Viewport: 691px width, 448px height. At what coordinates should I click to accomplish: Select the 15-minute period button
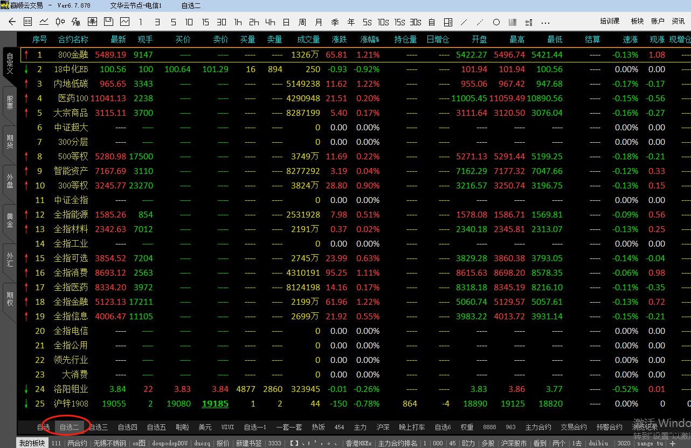(205, 22)
